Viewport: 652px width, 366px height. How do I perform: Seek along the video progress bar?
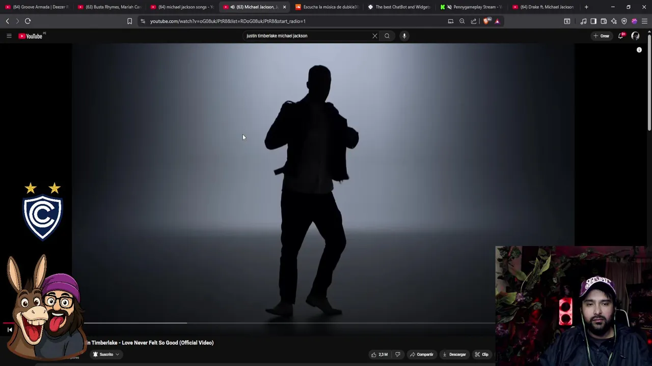point(290,323)
